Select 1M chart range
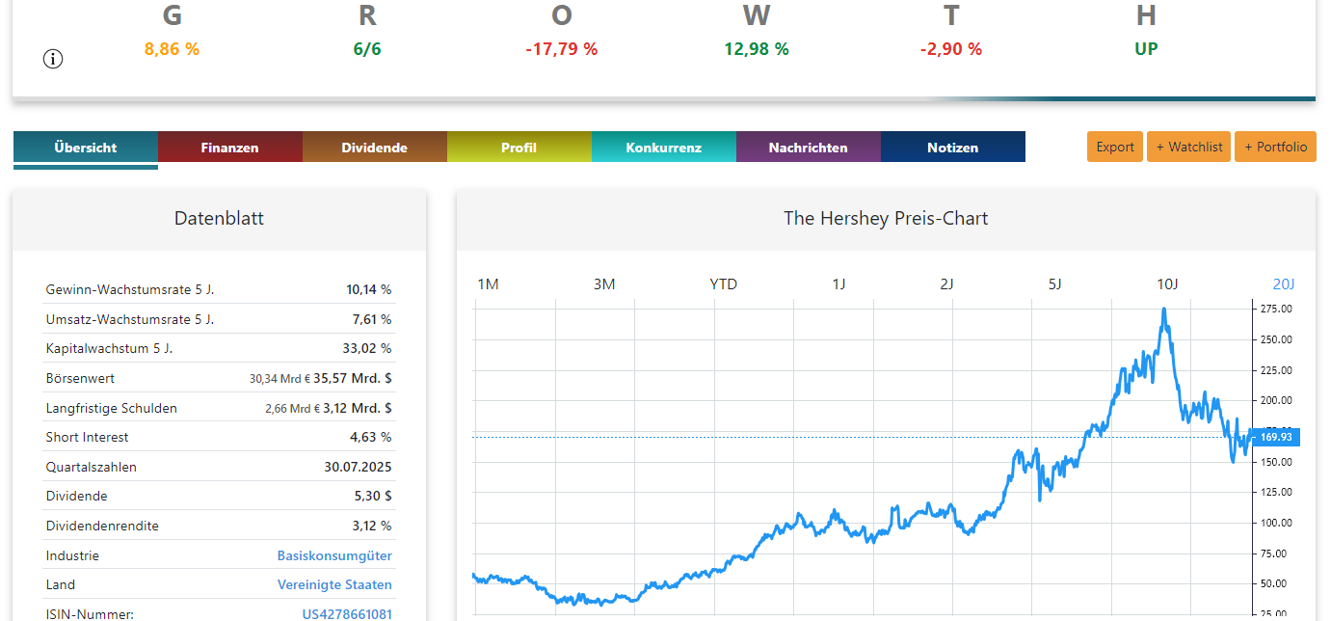1331x621 pixels. point(488,283)
